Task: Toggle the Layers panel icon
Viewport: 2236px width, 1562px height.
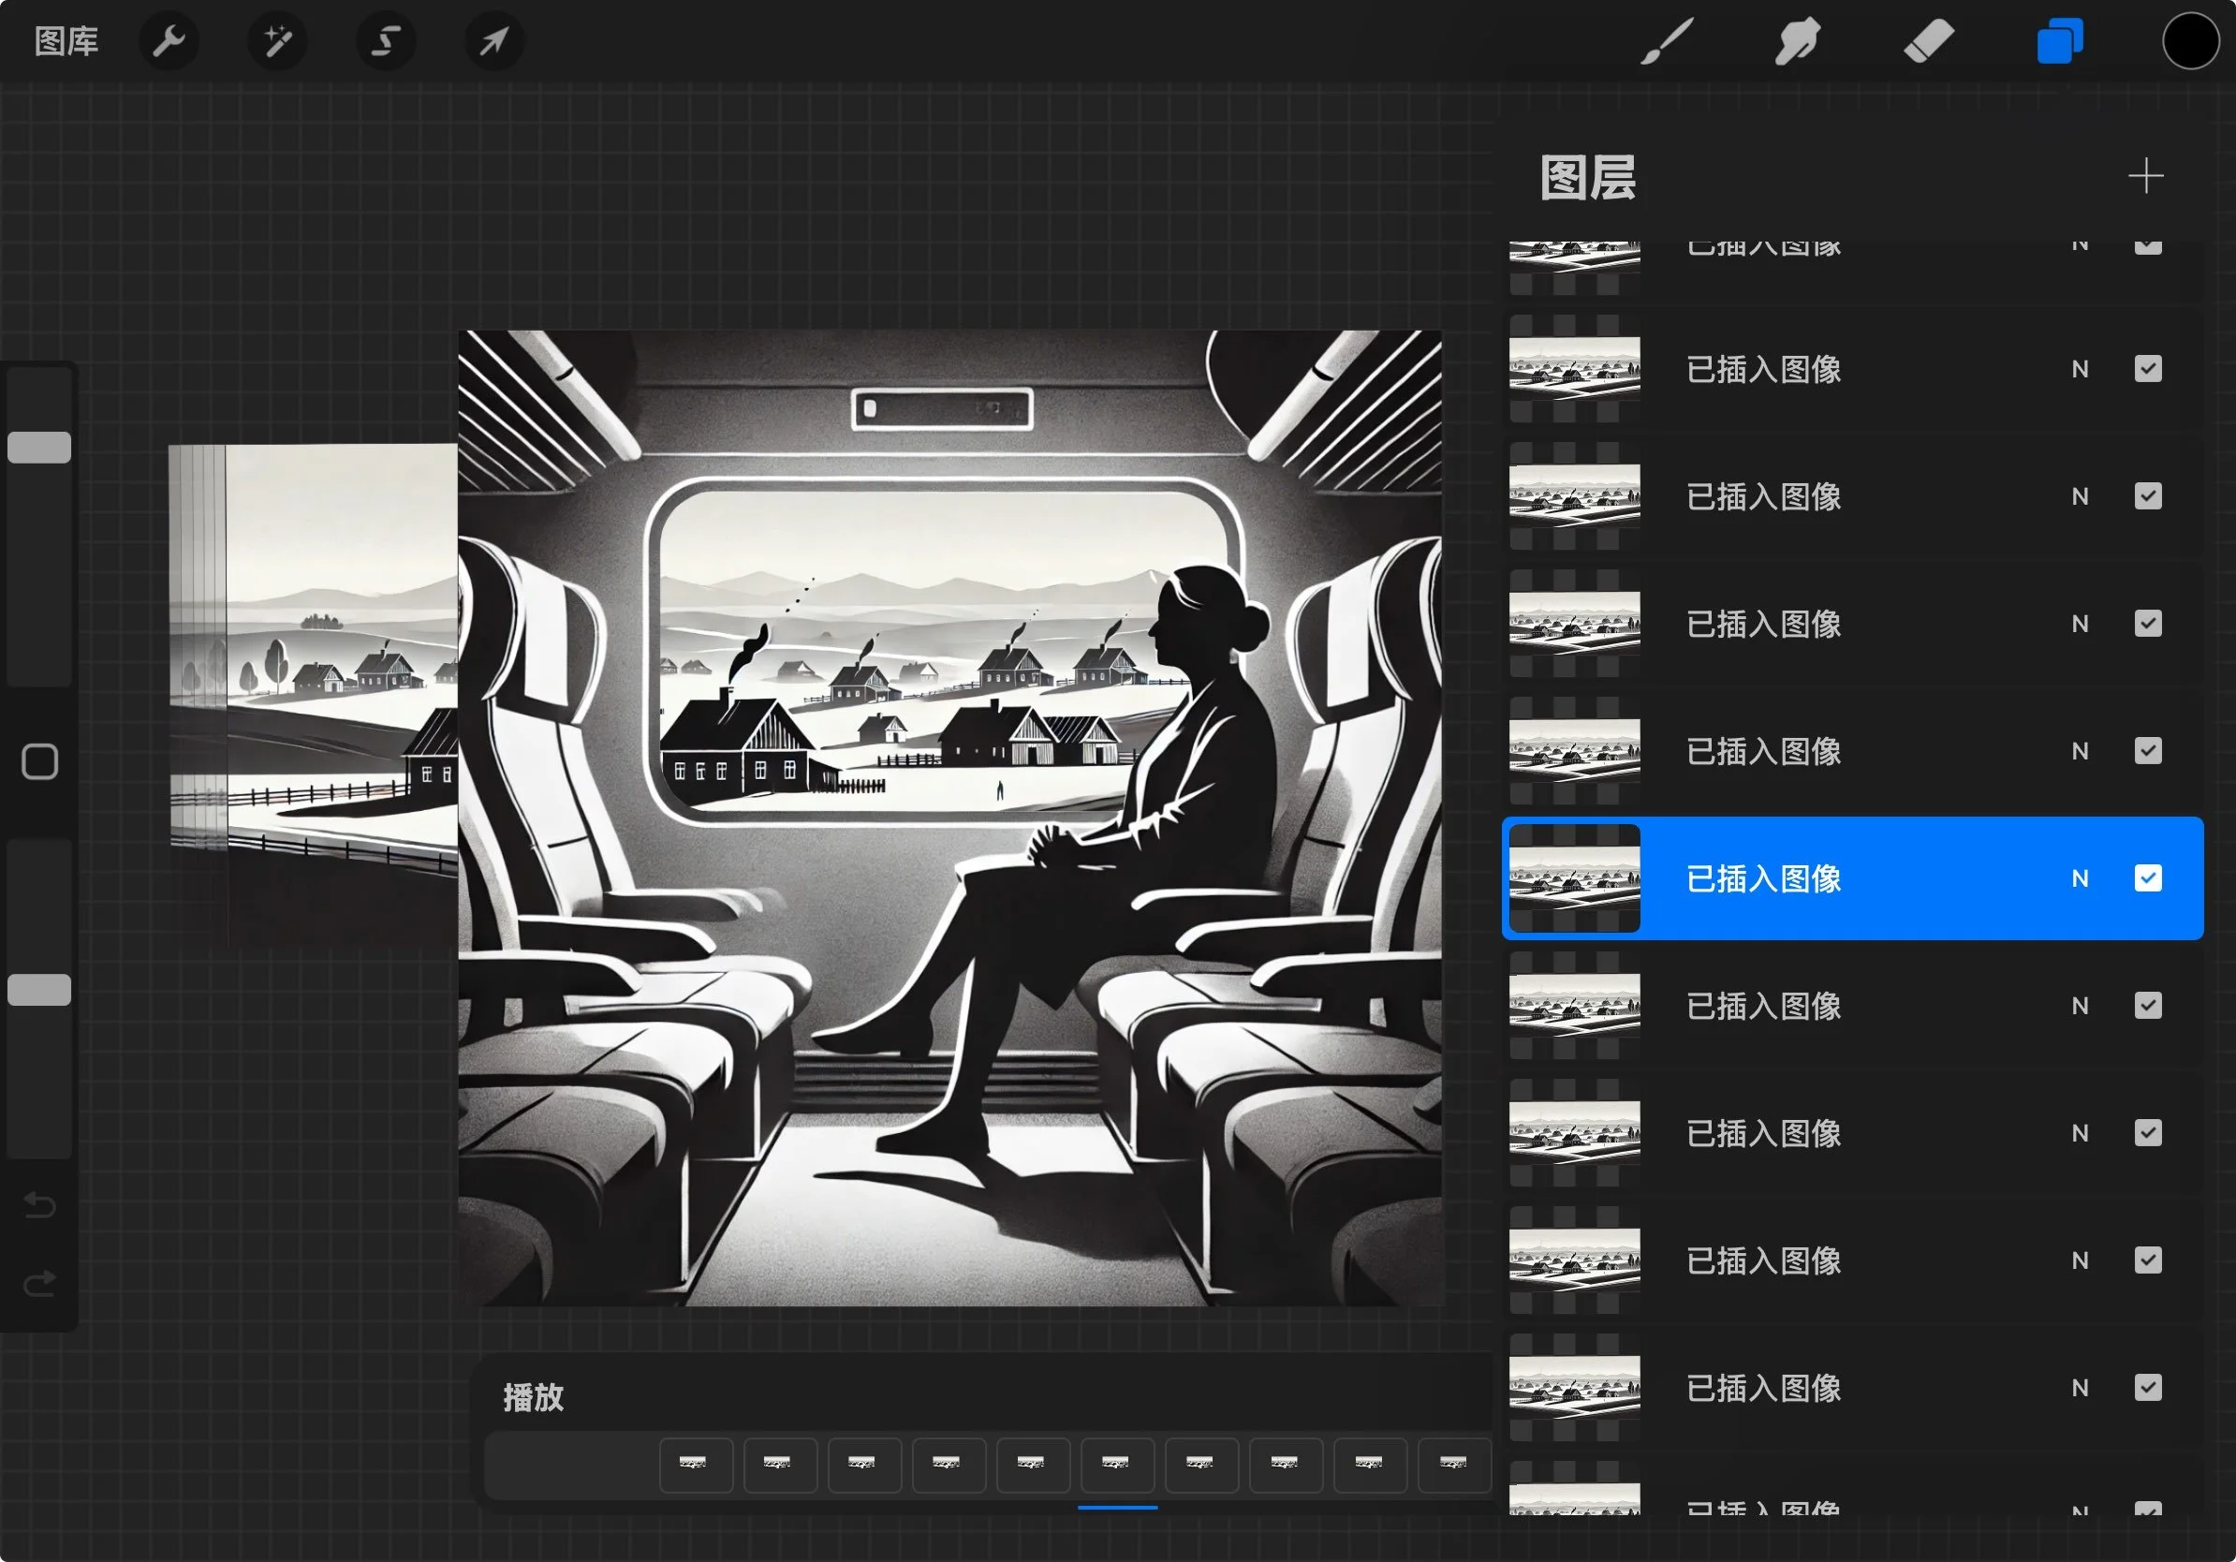Action: tap(2059, 41)
